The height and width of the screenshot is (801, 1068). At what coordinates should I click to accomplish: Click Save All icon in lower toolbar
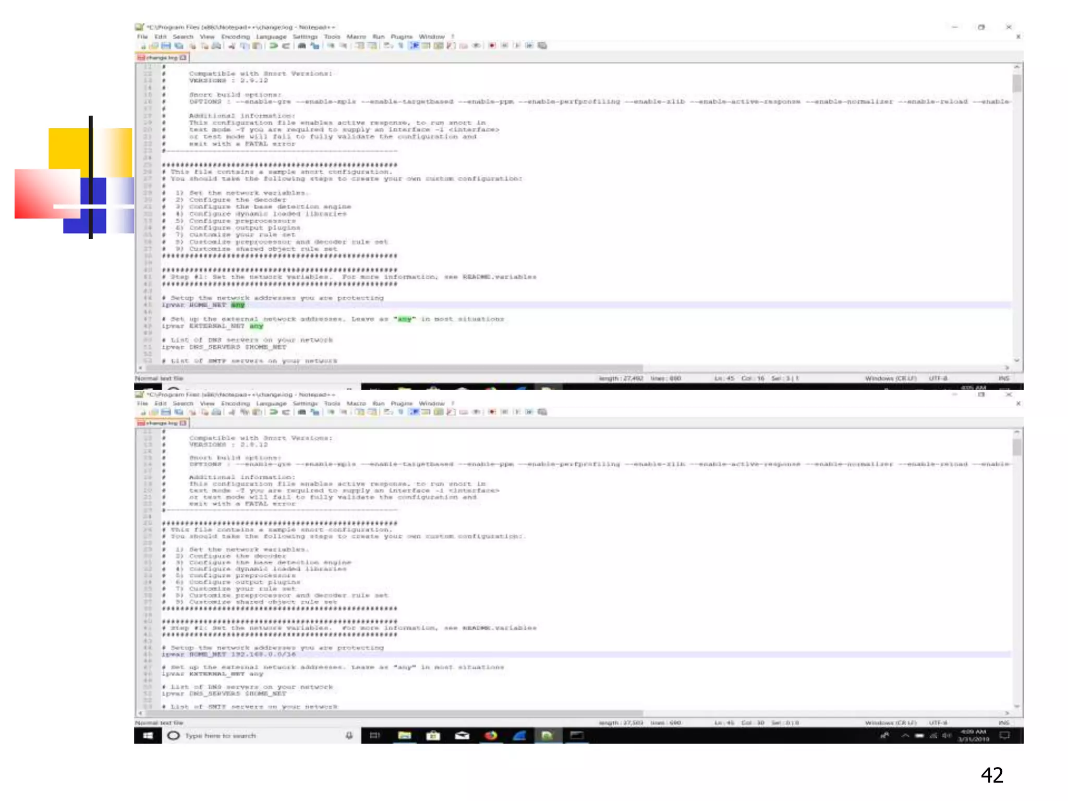coord(179,412)
